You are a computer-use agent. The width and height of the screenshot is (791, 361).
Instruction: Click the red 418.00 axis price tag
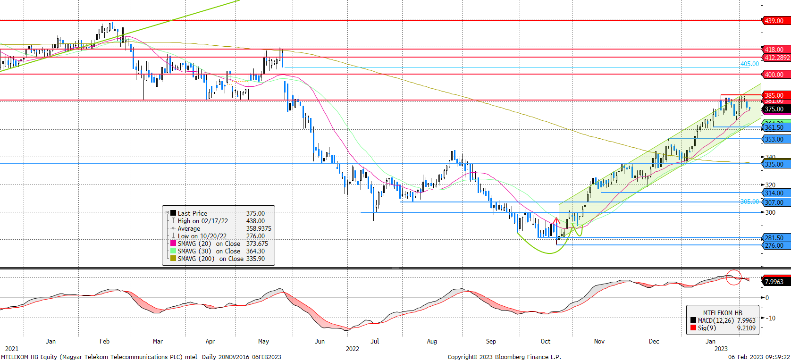coord(776,50)
